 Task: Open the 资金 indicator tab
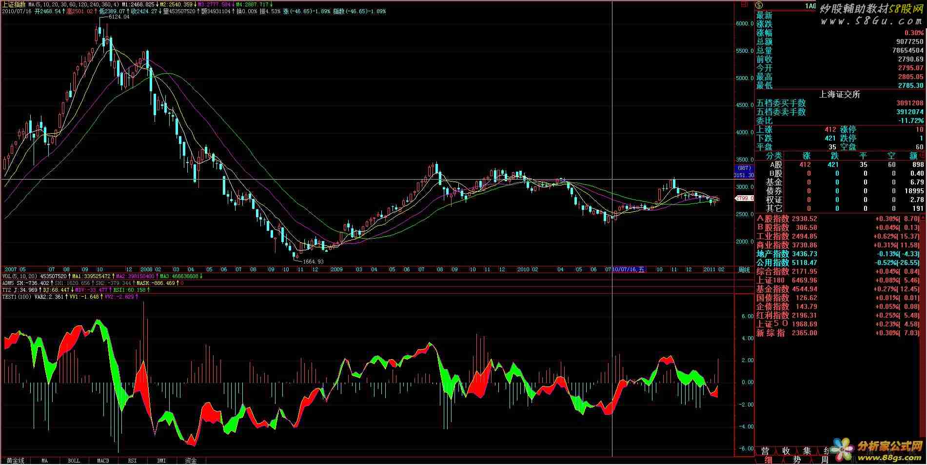191,461
